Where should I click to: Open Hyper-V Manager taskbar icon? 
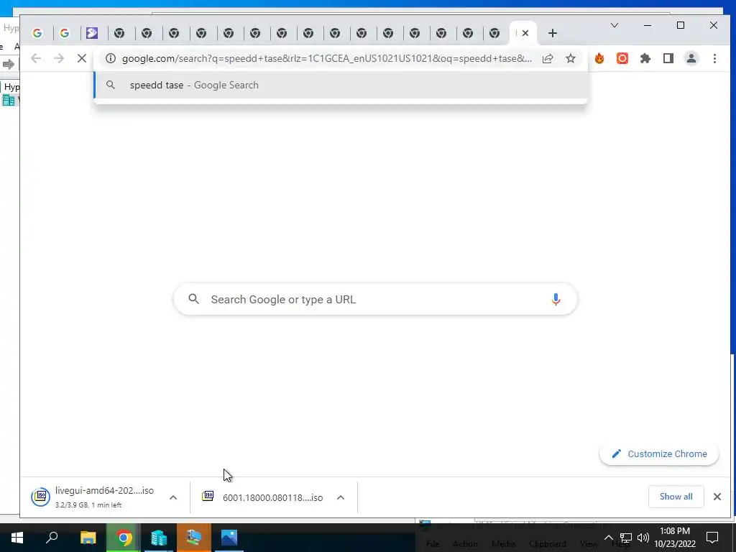(x=159, y=538)
